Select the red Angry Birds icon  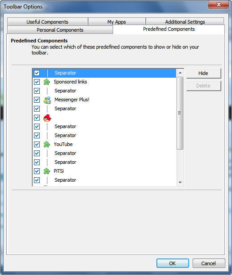tap(47, 118)
